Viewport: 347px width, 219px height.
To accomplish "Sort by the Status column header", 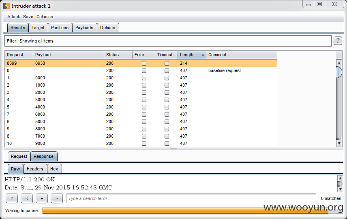I will coord(118,55).
